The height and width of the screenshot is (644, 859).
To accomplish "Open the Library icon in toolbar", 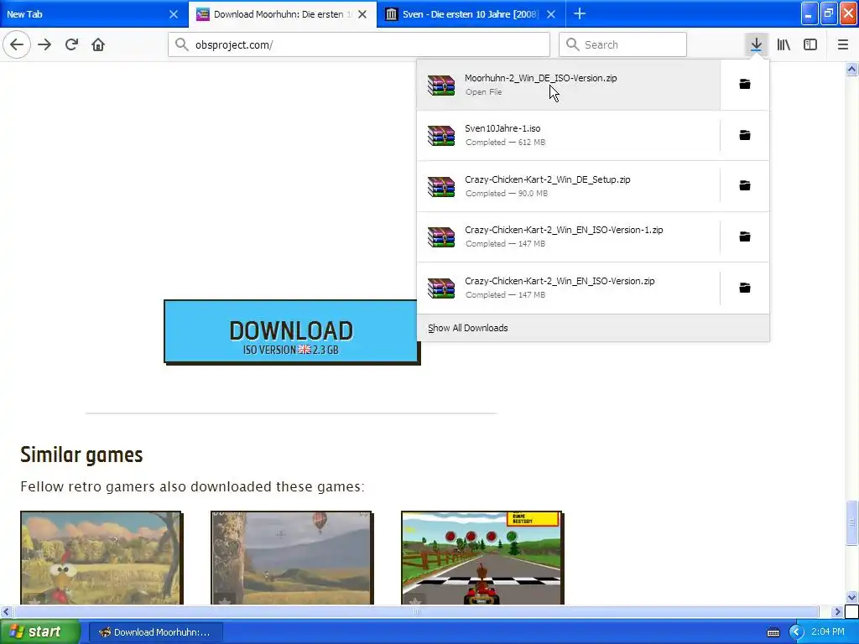I will (x=784, y=44).
